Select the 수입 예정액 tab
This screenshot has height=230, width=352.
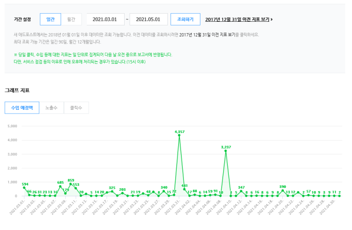pyautogui.click(x=22, y=108)
